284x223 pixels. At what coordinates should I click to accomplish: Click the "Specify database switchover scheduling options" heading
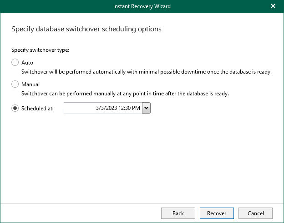click(x=86, y=29)
